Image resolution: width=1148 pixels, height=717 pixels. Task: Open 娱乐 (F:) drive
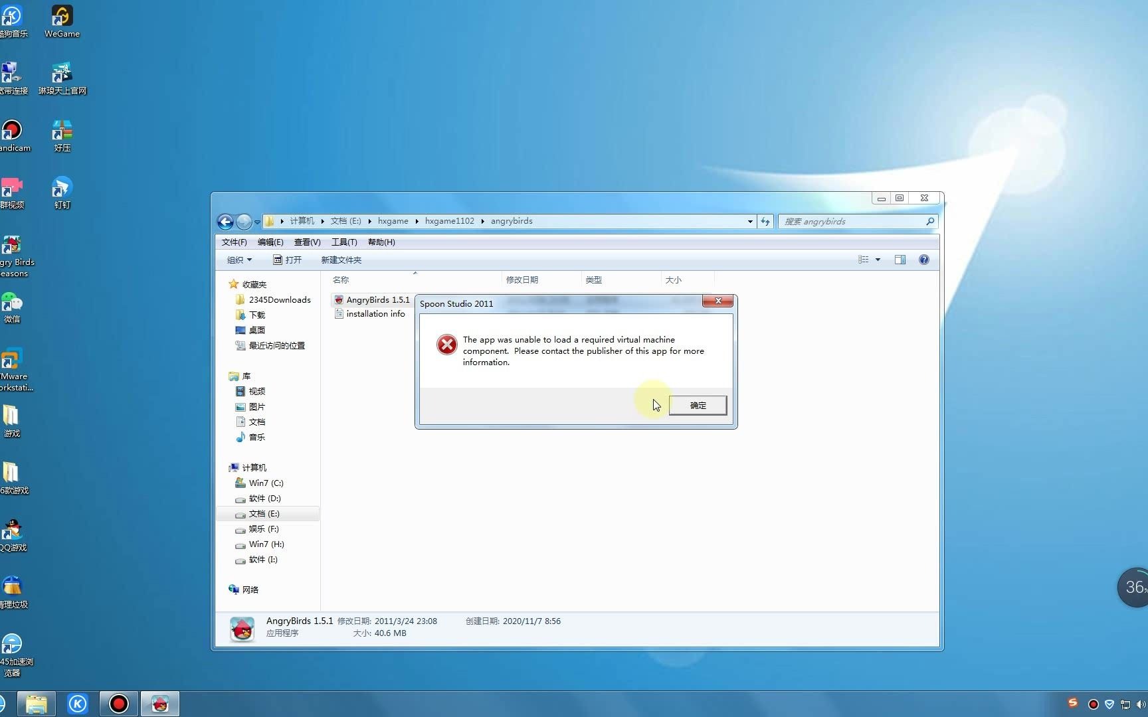257,528
